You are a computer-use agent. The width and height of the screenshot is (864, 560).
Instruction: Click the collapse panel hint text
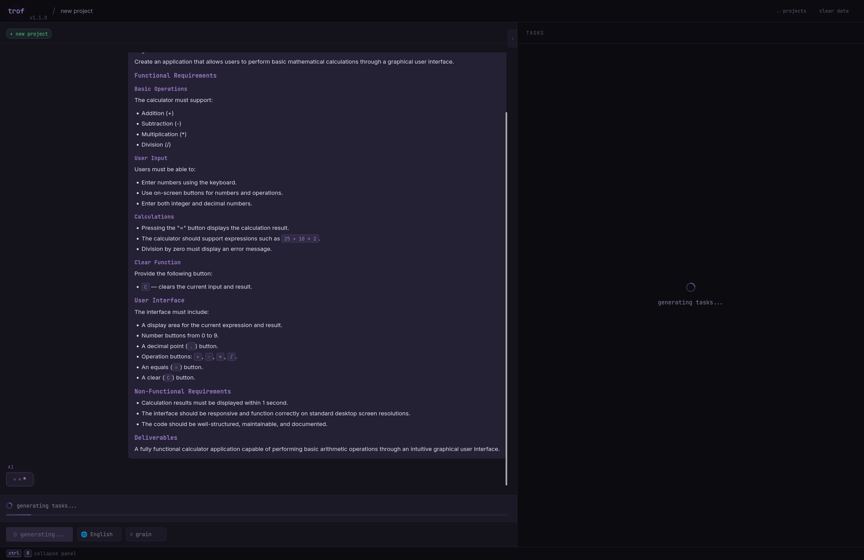click(x=55, y=554)
